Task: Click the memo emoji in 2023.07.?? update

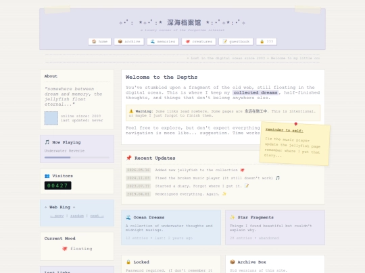Action: 247,186
